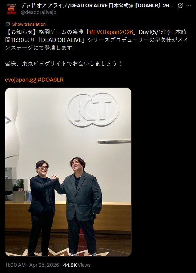Click the 11:00 AM · Apr 25, 2026 timestamp
This screenshot has width=196, height=273.
(x=32, y=265)
